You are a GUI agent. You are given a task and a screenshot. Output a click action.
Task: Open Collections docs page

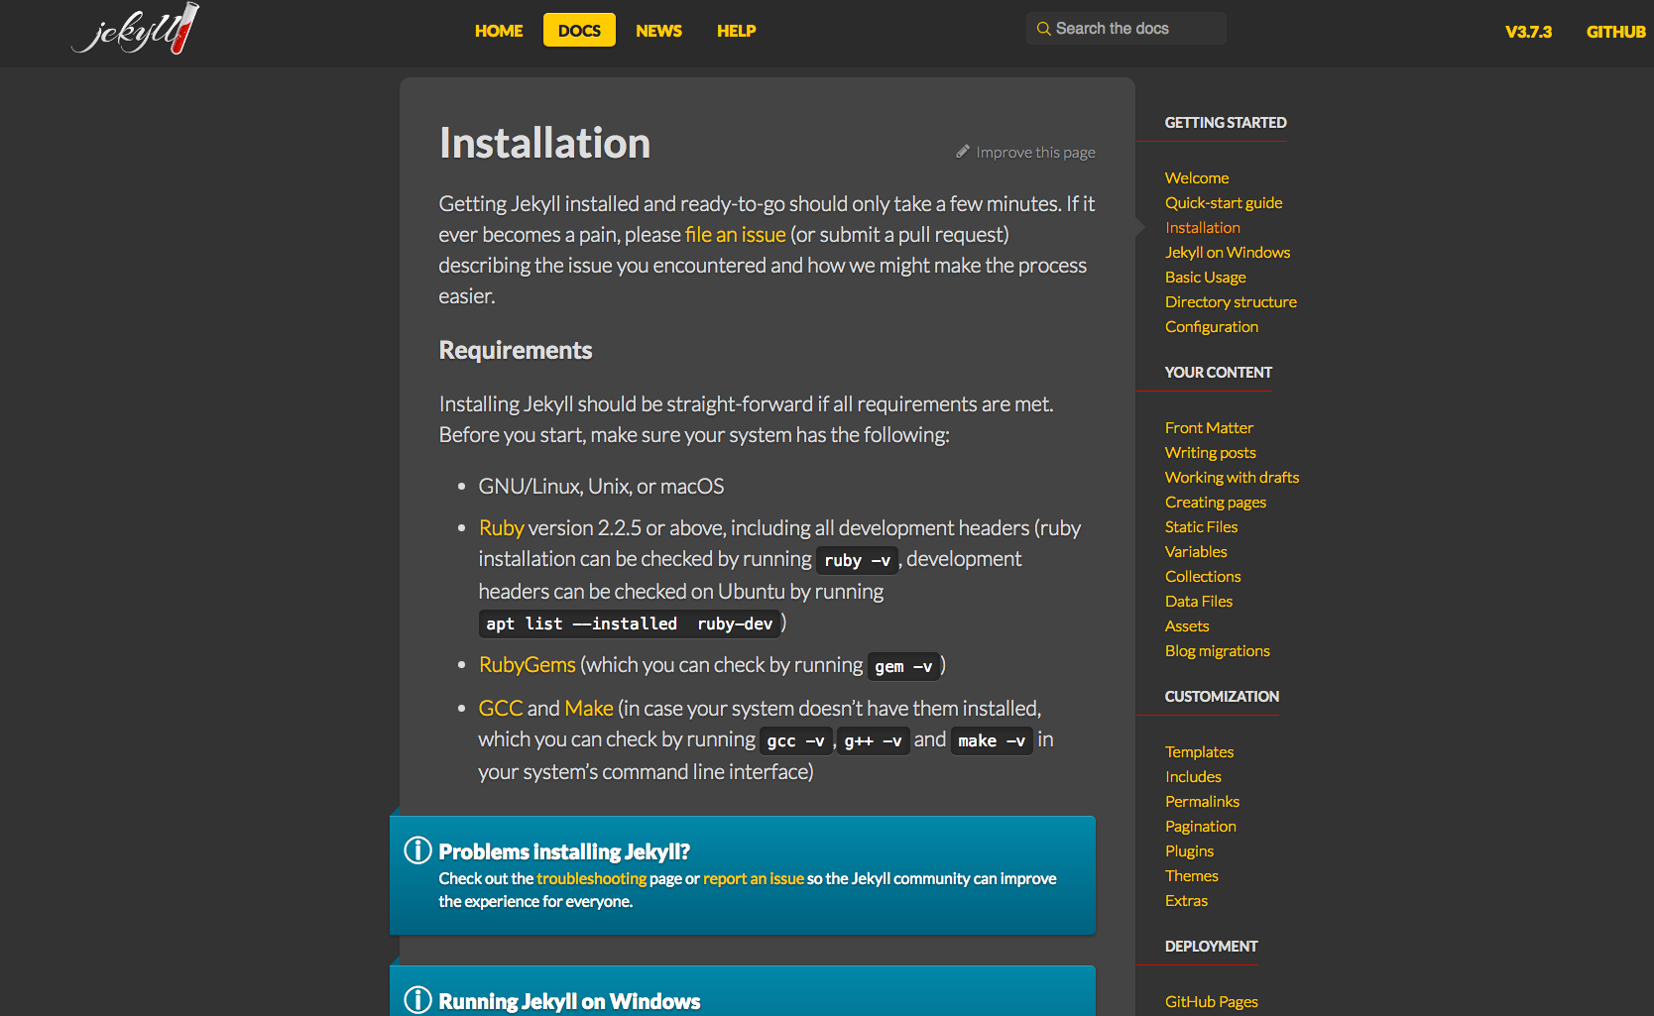[x=1203, y=577]
